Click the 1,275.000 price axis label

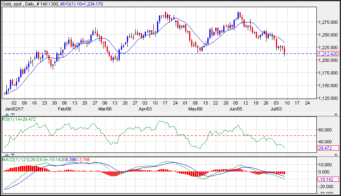pos(327,22)
